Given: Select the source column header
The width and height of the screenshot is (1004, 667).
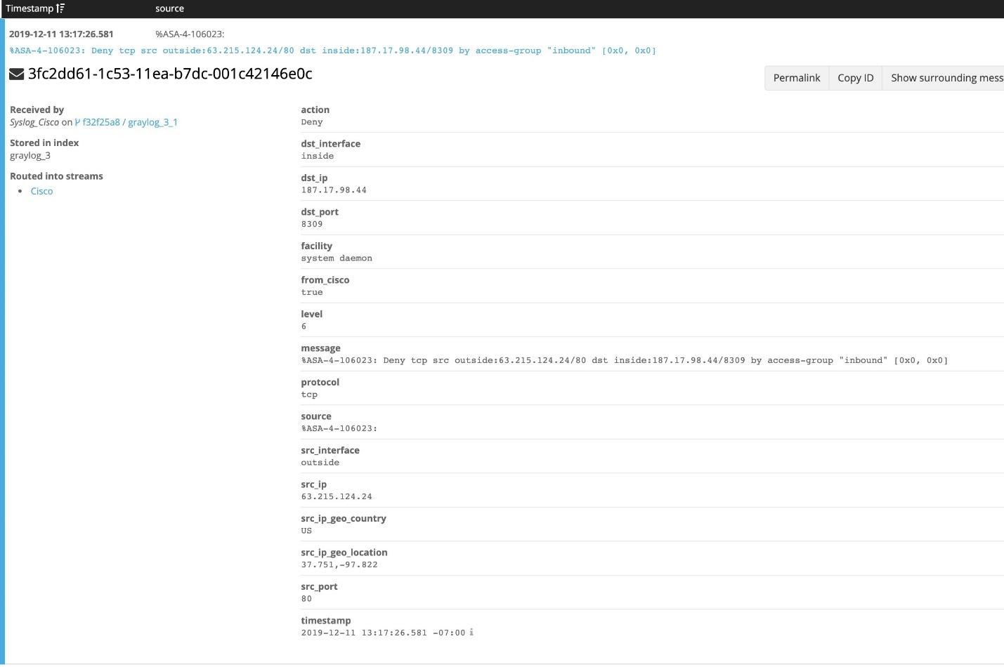Looking at the screenshot, I should 169,8.
